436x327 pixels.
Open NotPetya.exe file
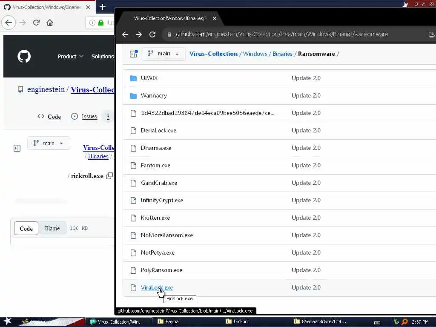(x=158, y=253)
